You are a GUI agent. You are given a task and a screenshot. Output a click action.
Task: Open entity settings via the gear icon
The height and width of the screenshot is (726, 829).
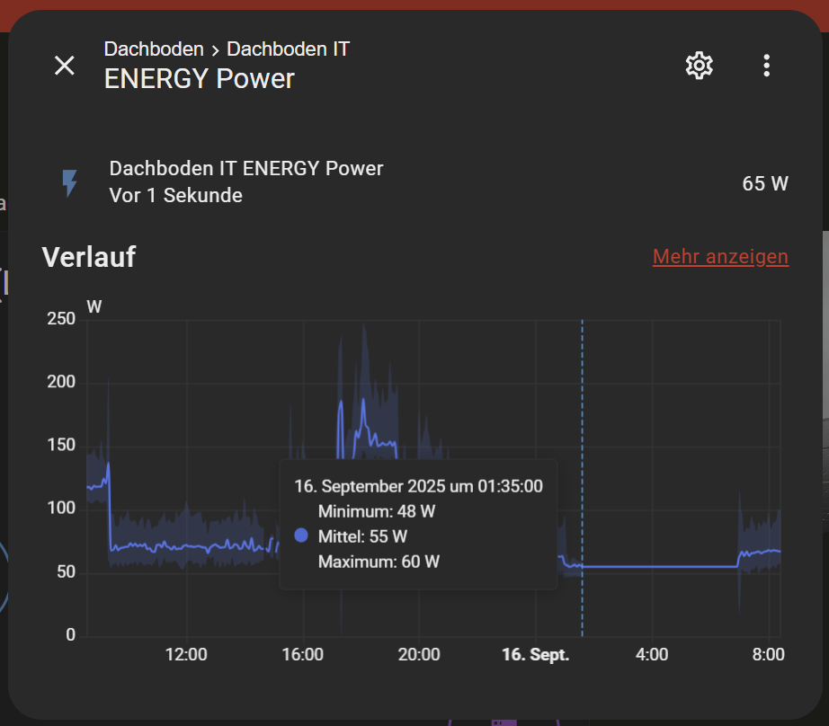click(699, 66)
